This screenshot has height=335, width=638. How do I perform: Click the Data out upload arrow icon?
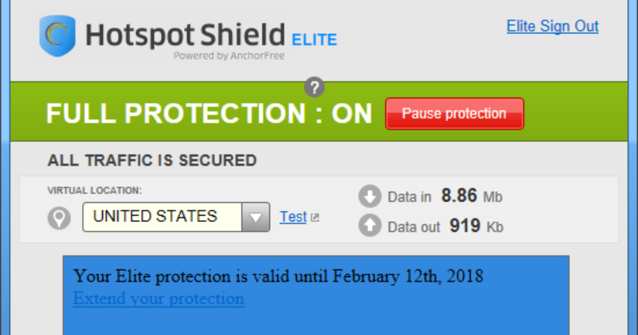370,227
